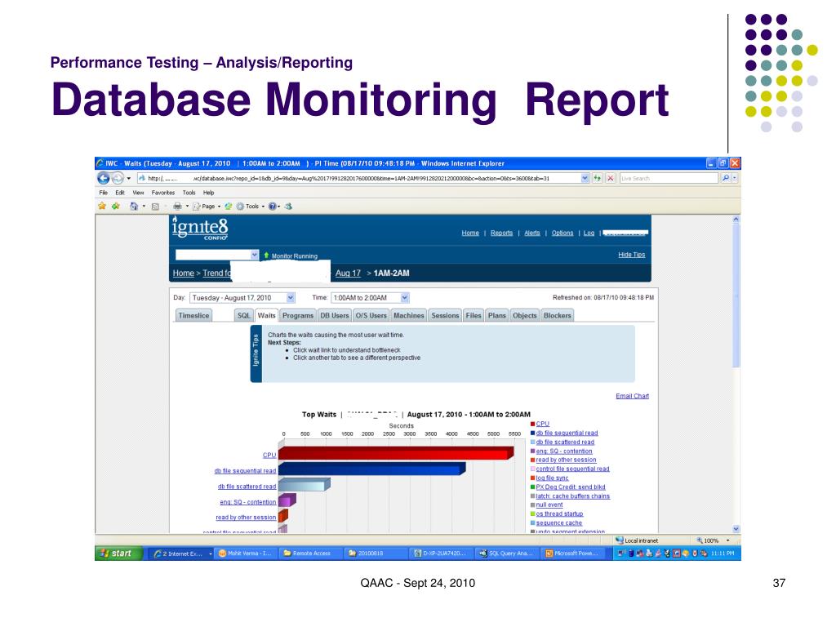This screenshot has height=627, width=836.
Task: Switch to the SQL tab
Action: pyautogui.click(x=243, y=316)
